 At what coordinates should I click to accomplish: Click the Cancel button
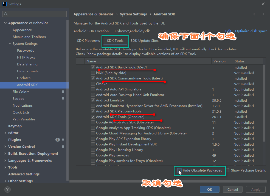coord(232,189)
